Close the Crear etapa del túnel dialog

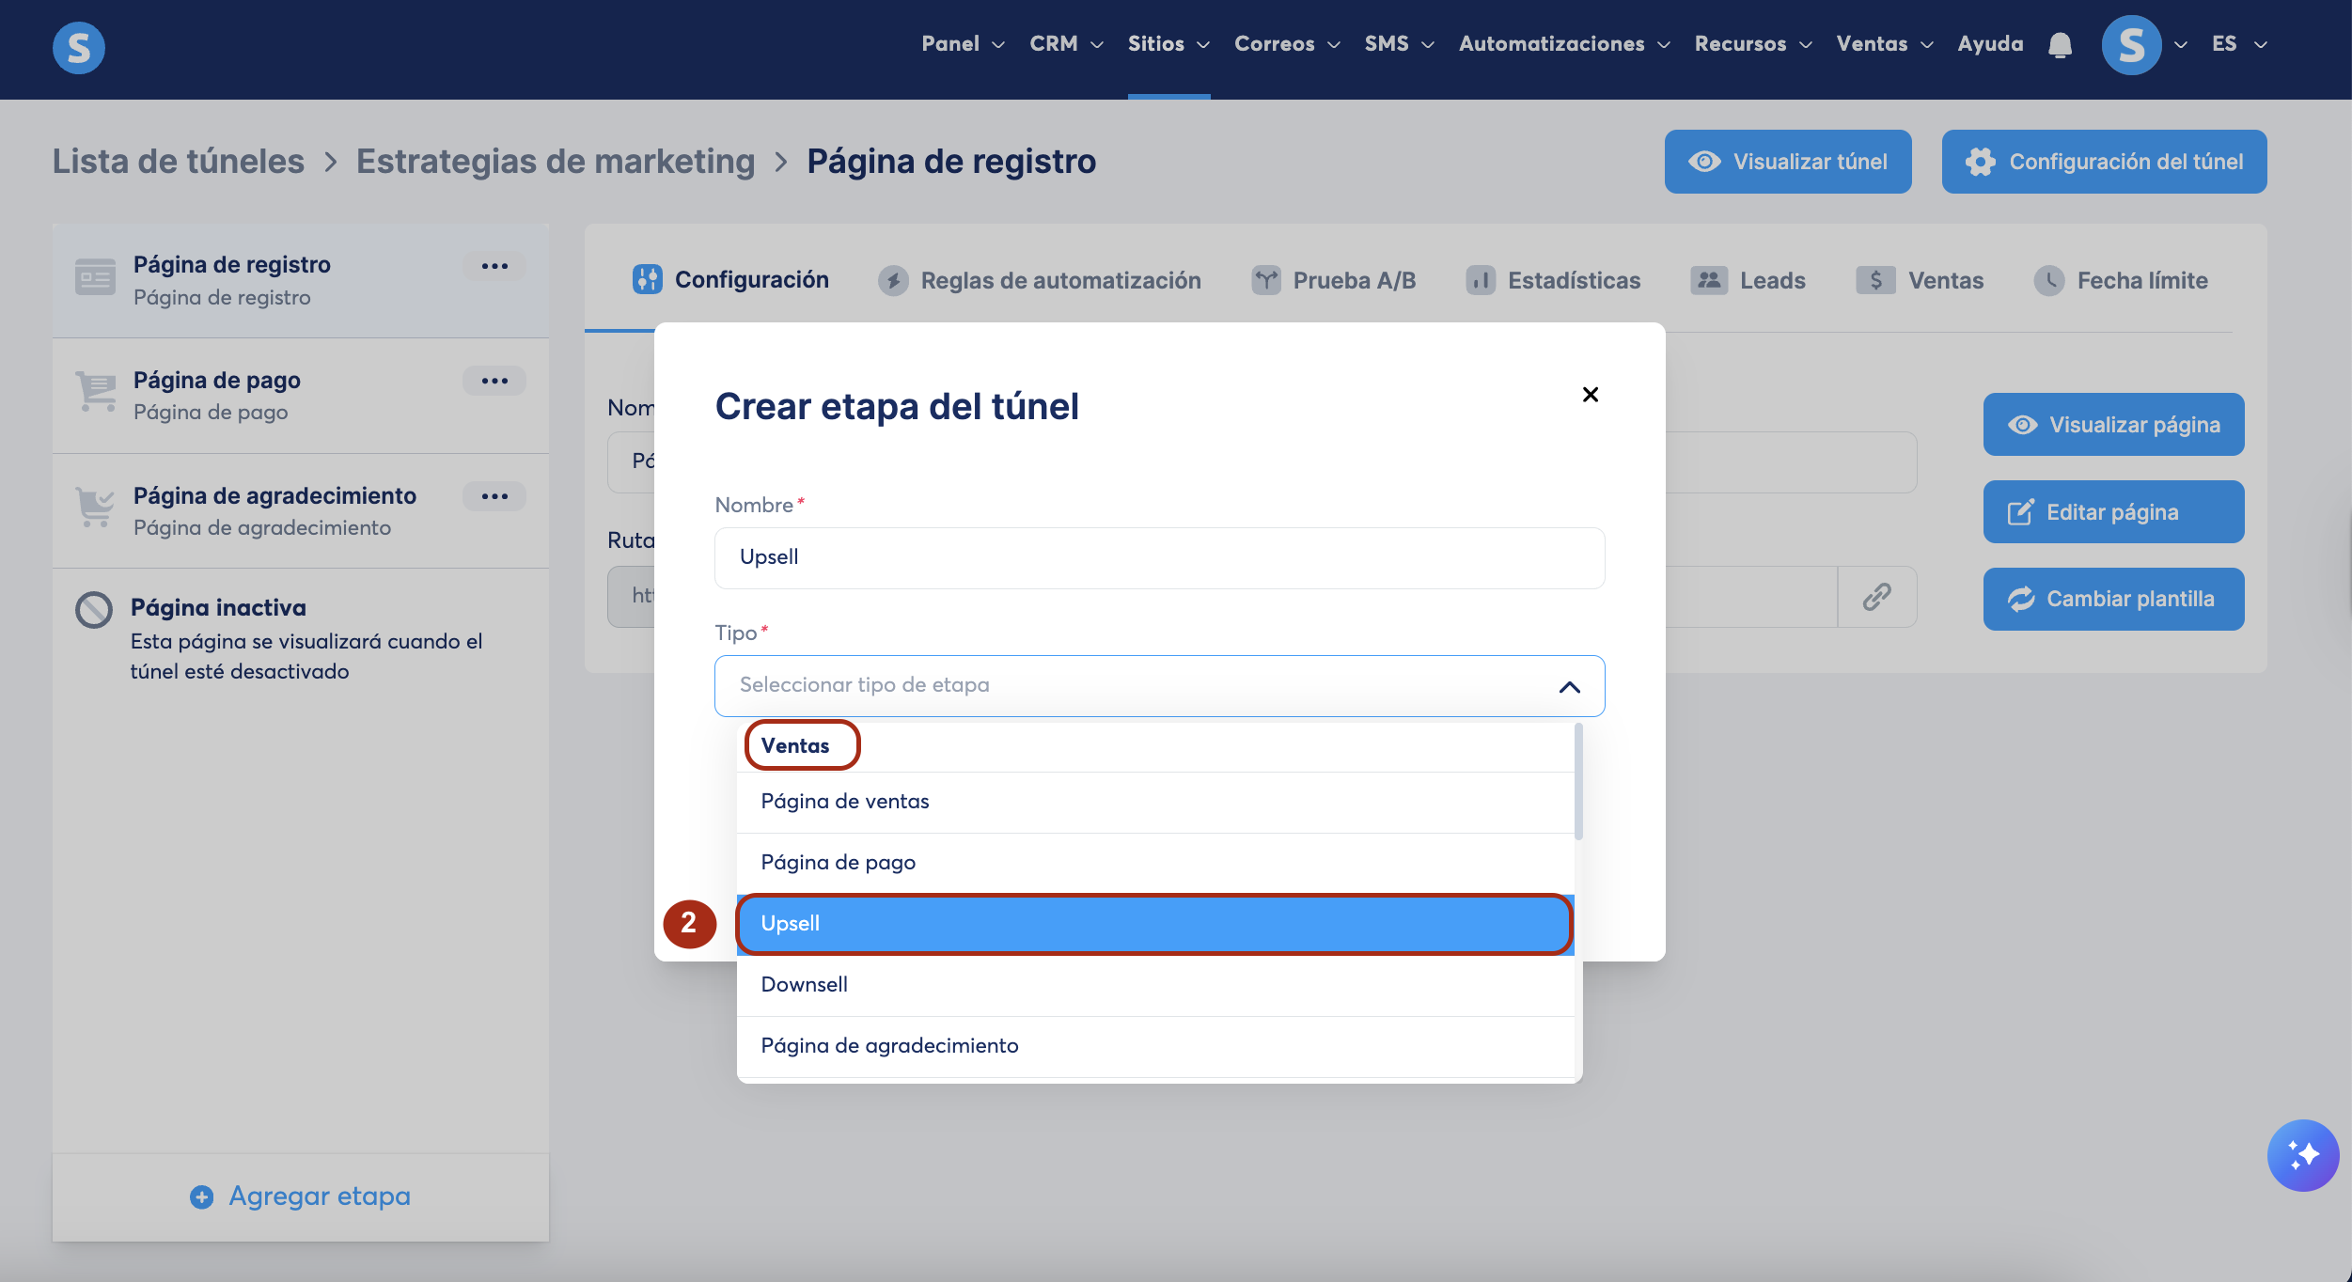tap(1590, 395)
